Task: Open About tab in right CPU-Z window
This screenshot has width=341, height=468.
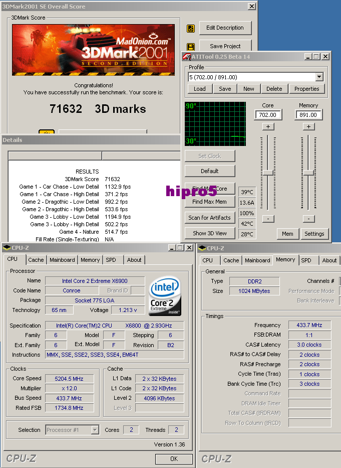Action: click(329, 260)
